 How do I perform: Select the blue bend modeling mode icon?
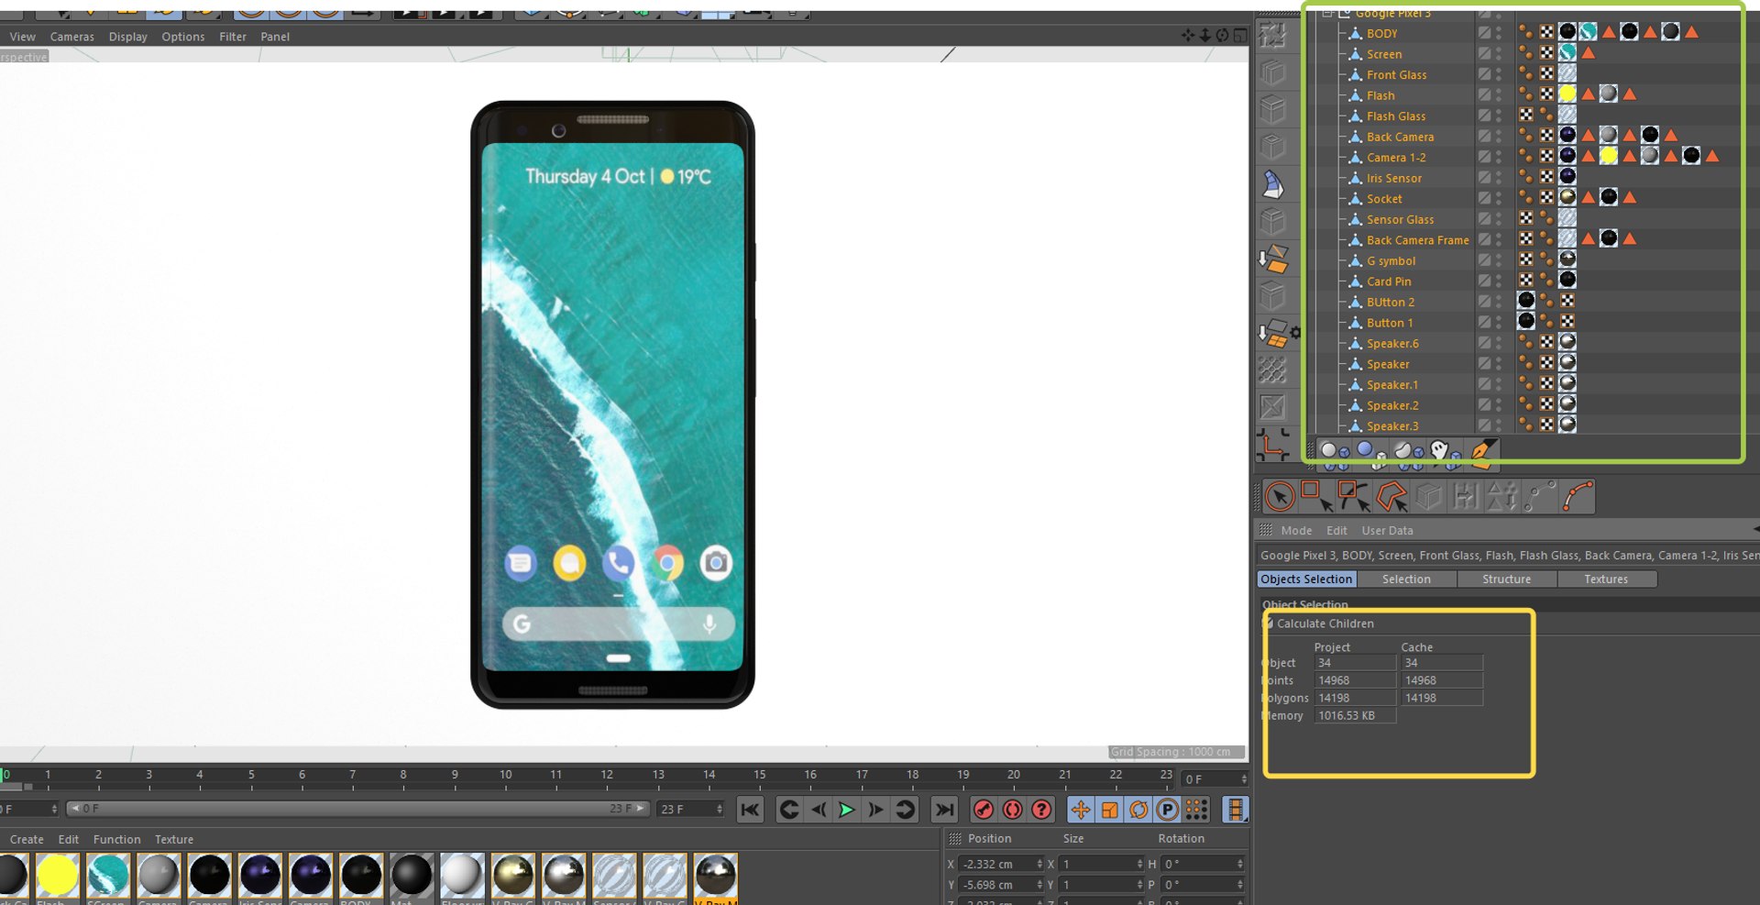pos(1272,185)
